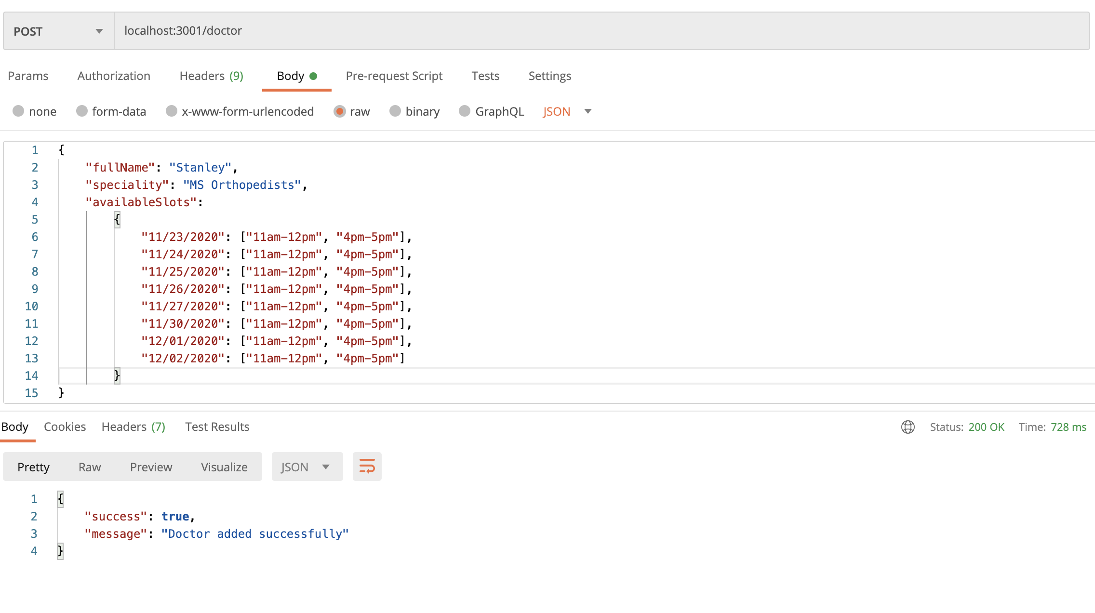Choose the GraphQL body radio button
Screen dimensions: 1095x613
(465, 111)
